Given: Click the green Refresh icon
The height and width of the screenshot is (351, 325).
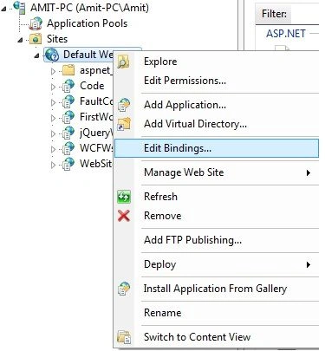Looking at the screenshot, I should click(124, 197).
